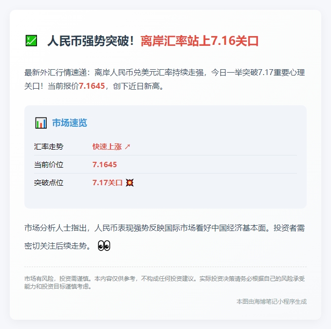331x329 pixels.
Task: Click the 市场速览 section heading
Action: coord(70,123)
